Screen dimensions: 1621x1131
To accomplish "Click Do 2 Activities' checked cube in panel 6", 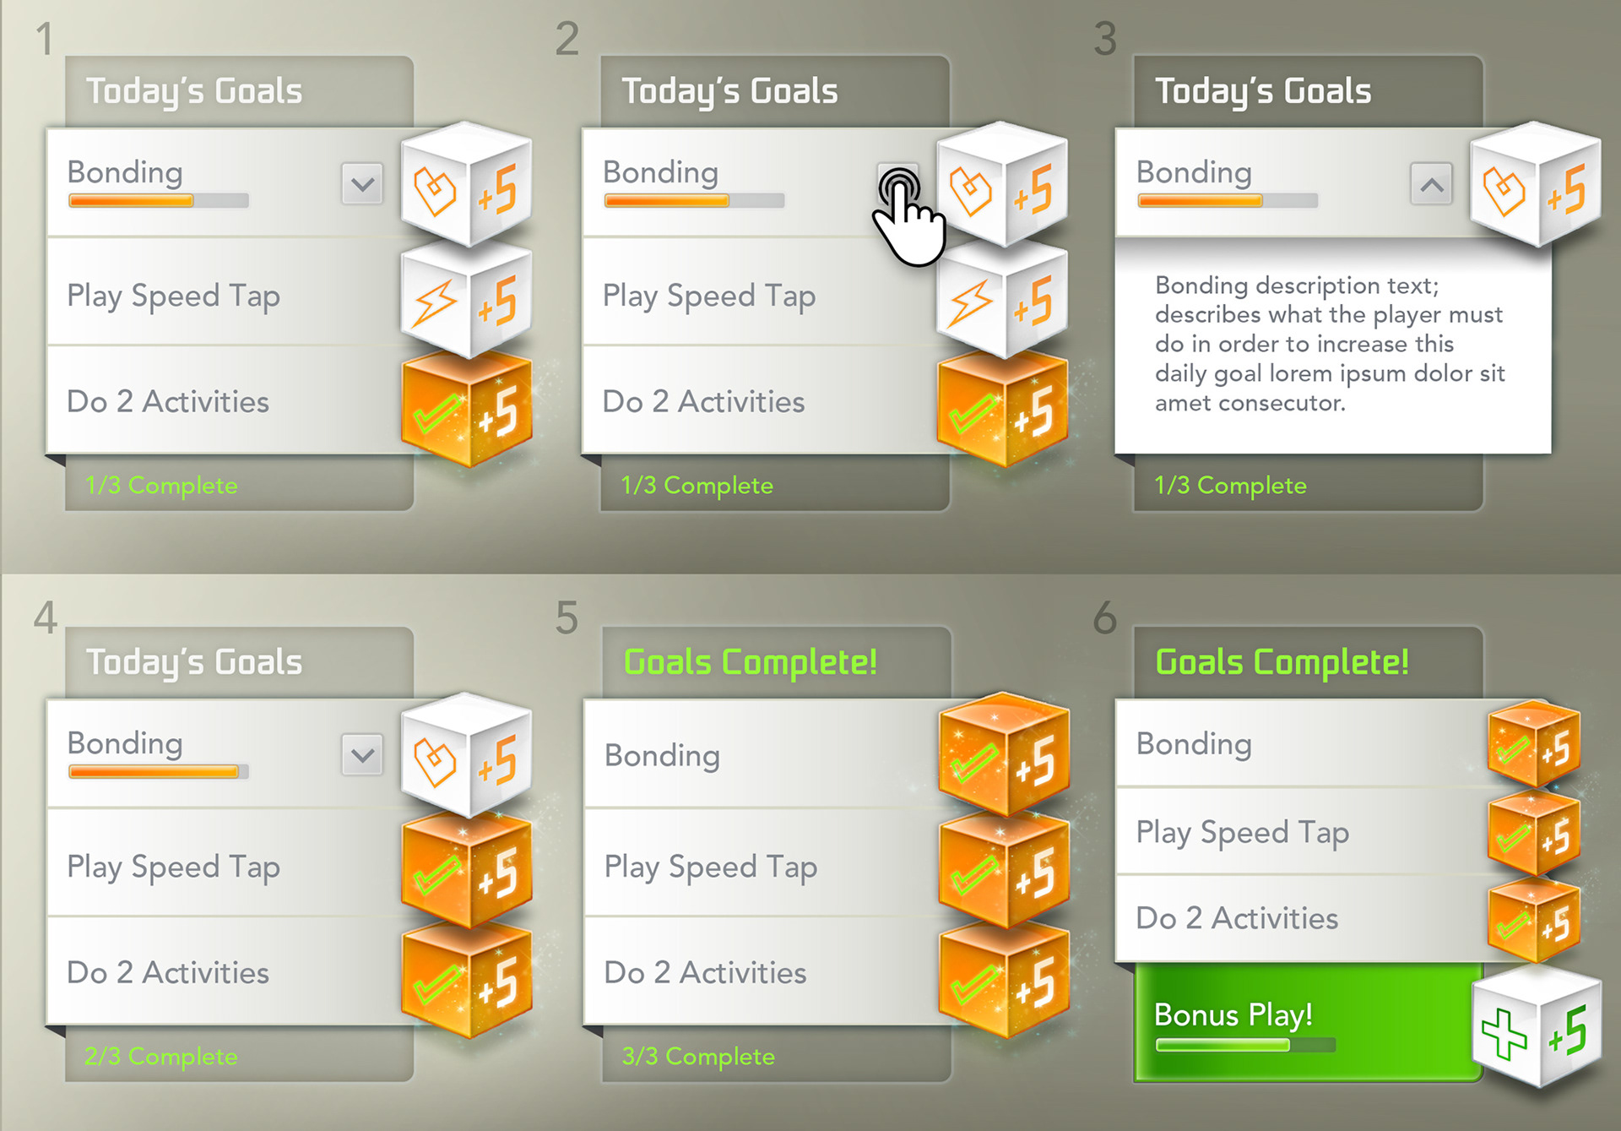I will (x=1533, y=921).
